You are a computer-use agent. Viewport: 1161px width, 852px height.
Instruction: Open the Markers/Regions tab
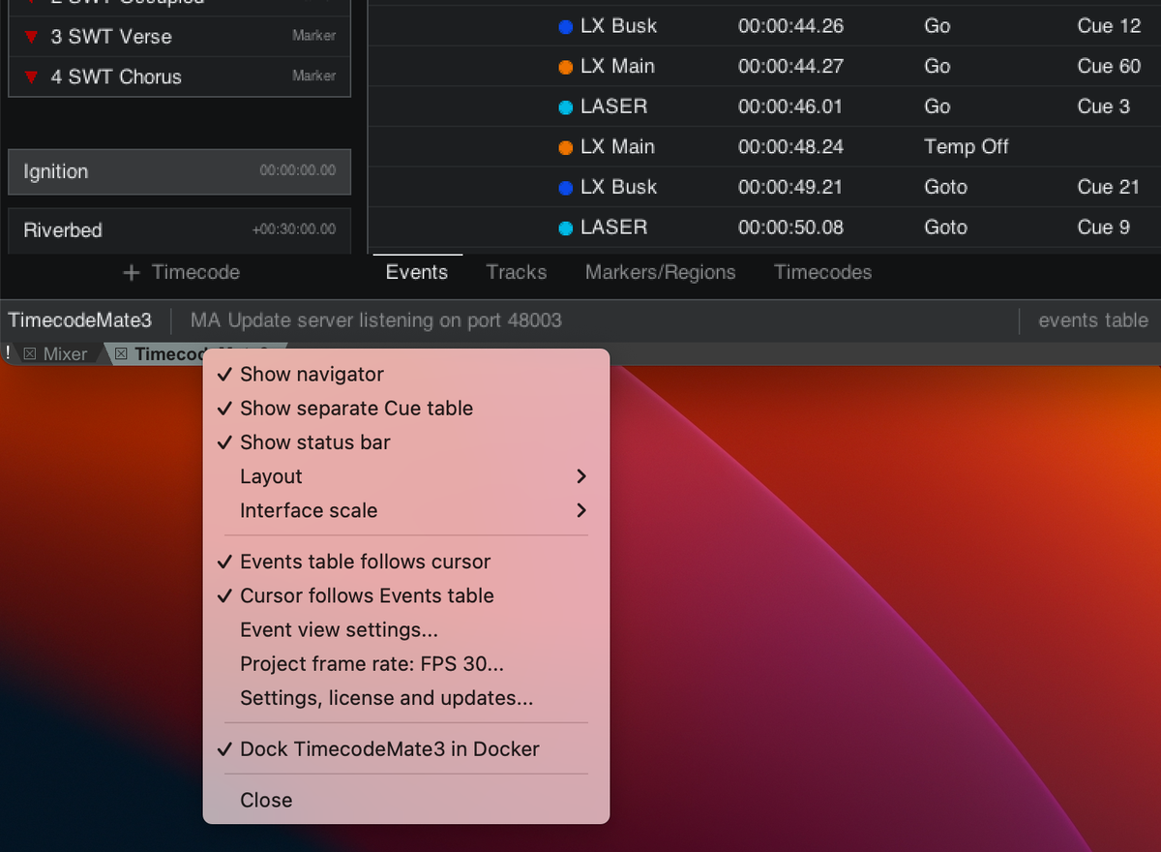(660, 273)
